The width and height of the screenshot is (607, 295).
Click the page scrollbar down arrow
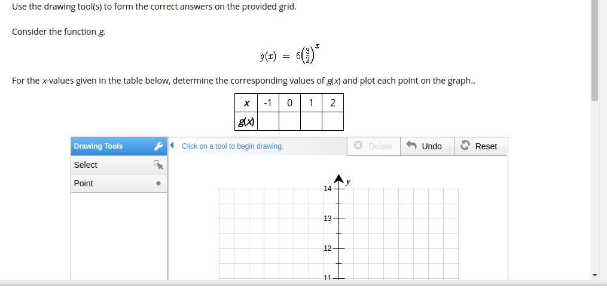tap(595, 275)
